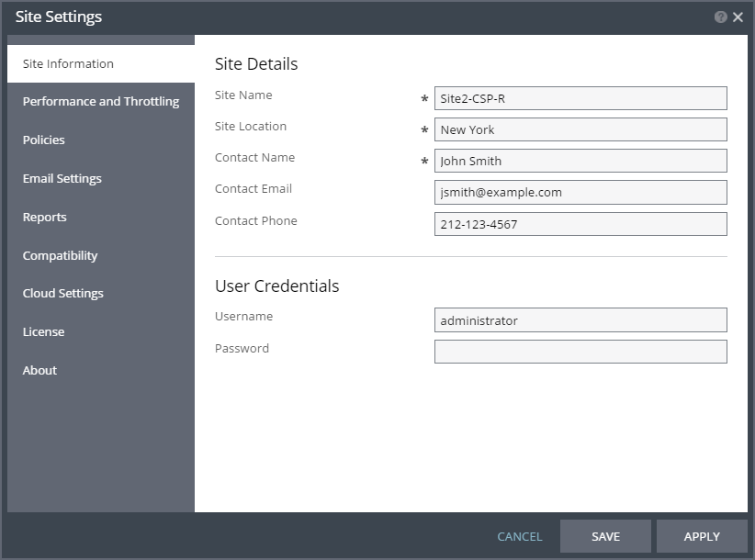The image size is (755, 560).
Task: Focus the Contact Name field
Action: pyautogui.click(x=580, y=162)
